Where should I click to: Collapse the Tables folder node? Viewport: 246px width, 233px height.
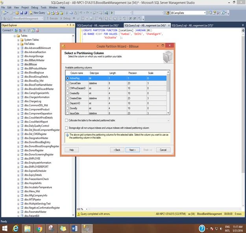(x=15, y=36)
